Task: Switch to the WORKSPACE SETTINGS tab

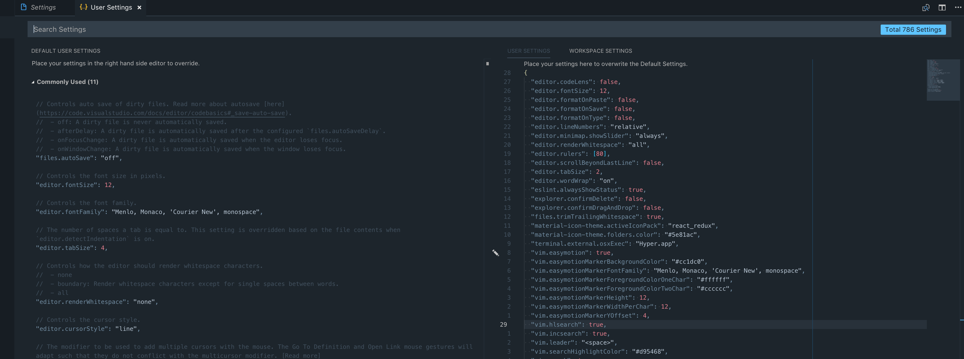Action: 600,51
